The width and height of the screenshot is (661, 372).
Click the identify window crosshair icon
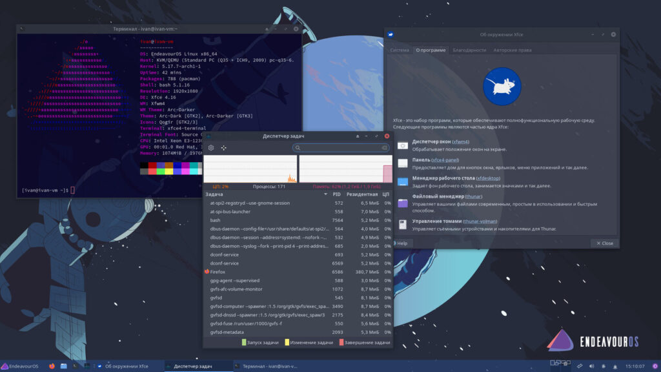click(x=224, y=148)
